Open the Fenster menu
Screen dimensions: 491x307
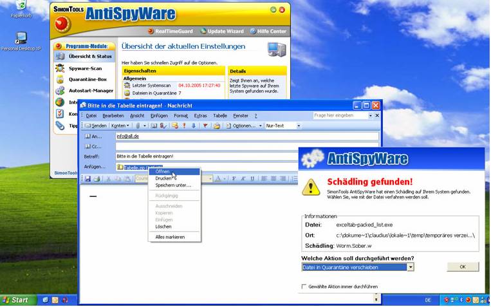241,116
